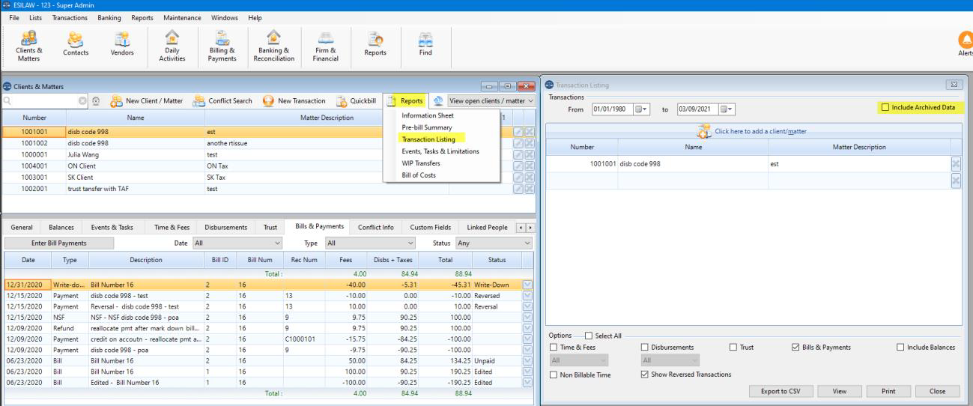Enable Include Balances checkbox
Image resolution: width=973 pixels, height=406 pixels.
[900, 348]
